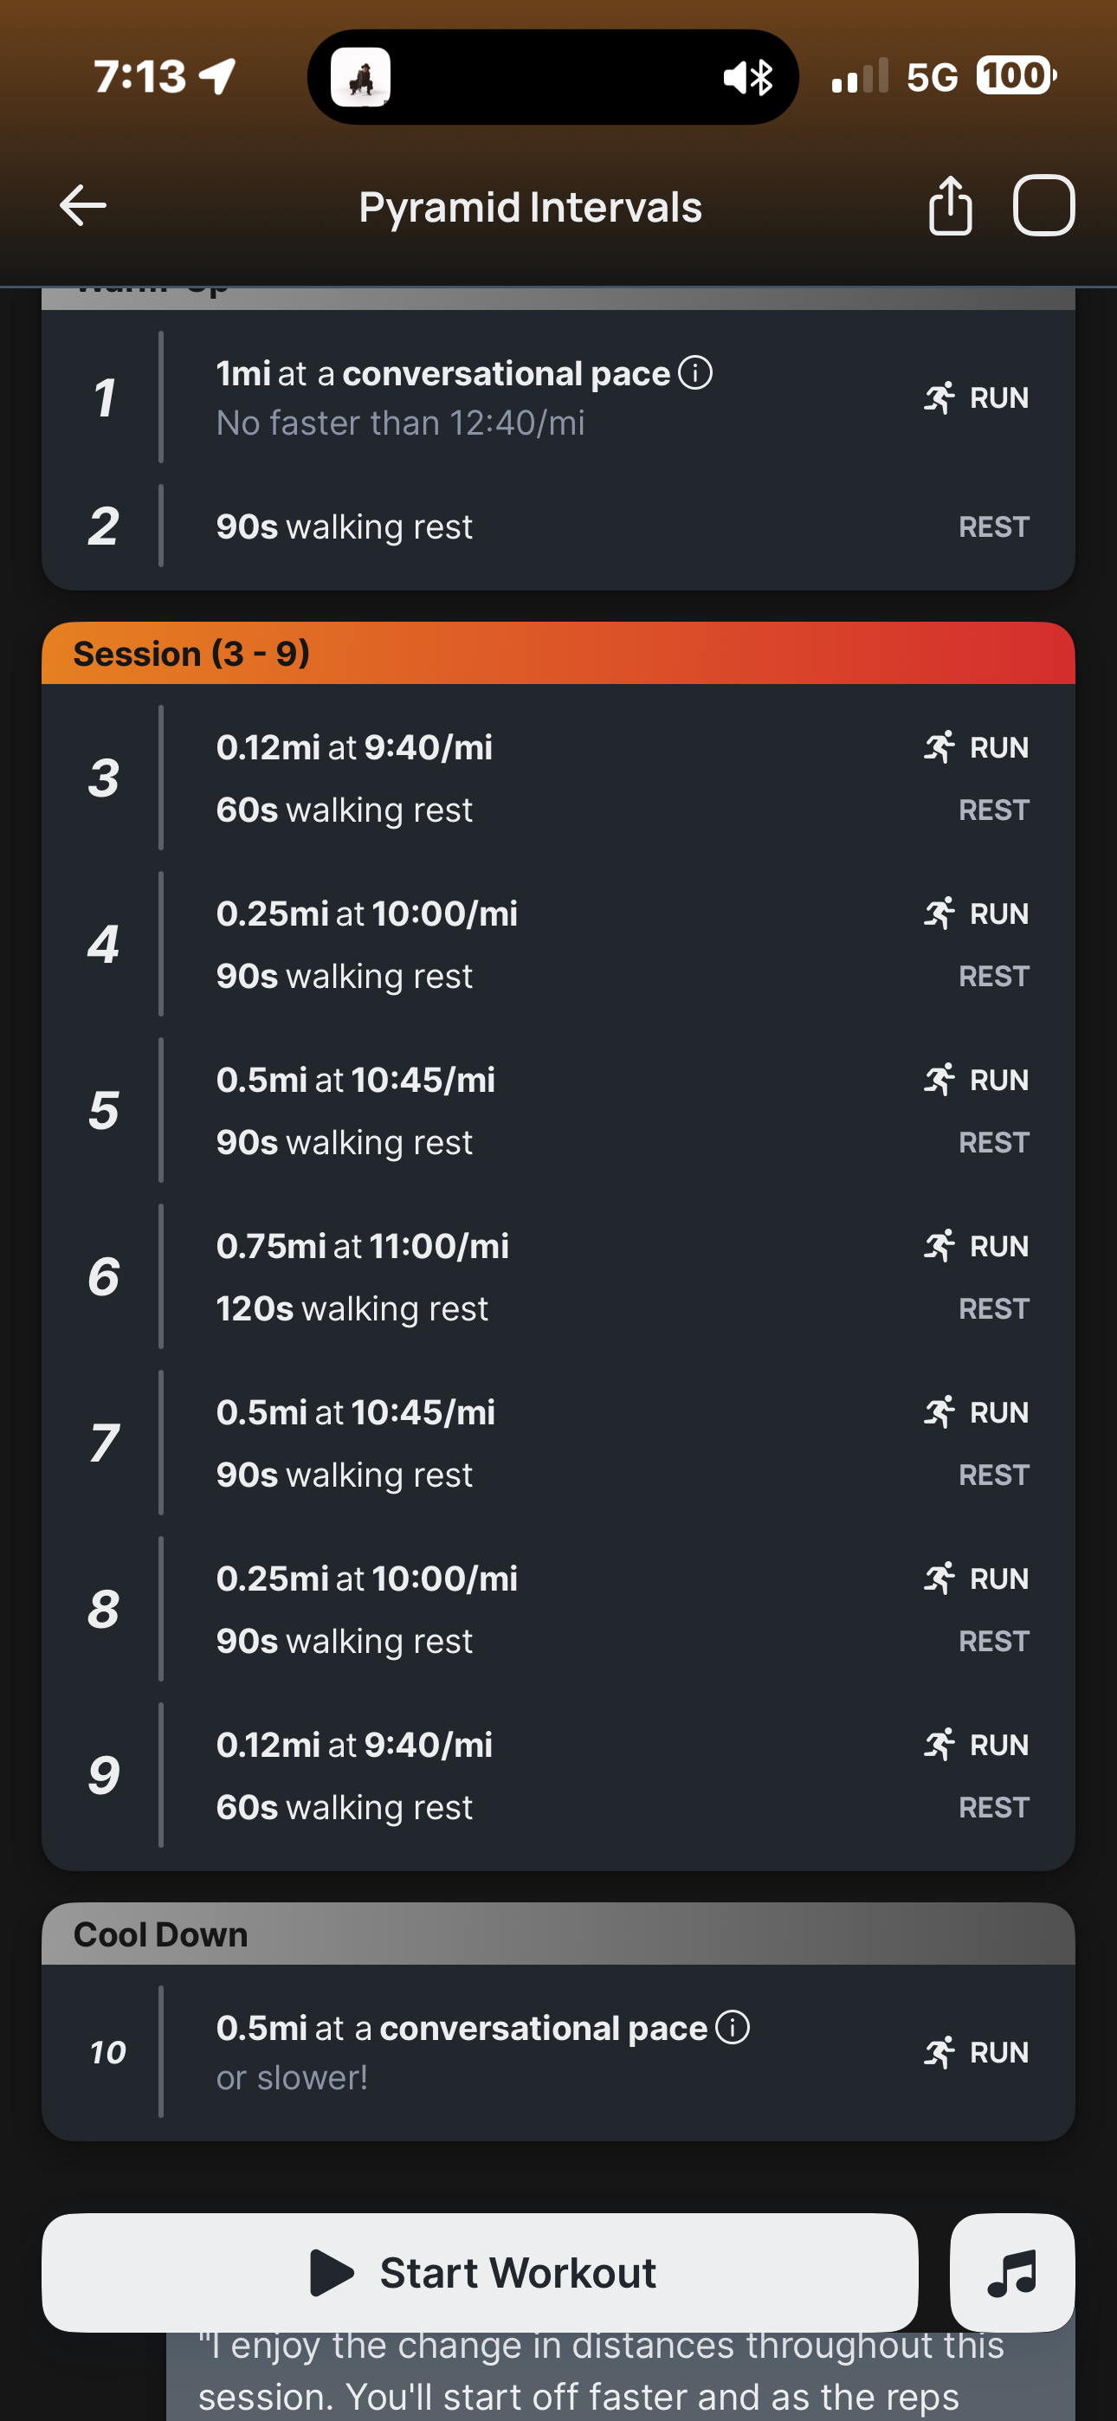Tap info icon beside cool down conversational pace

pyautogui.click(x=733, y=2027)
